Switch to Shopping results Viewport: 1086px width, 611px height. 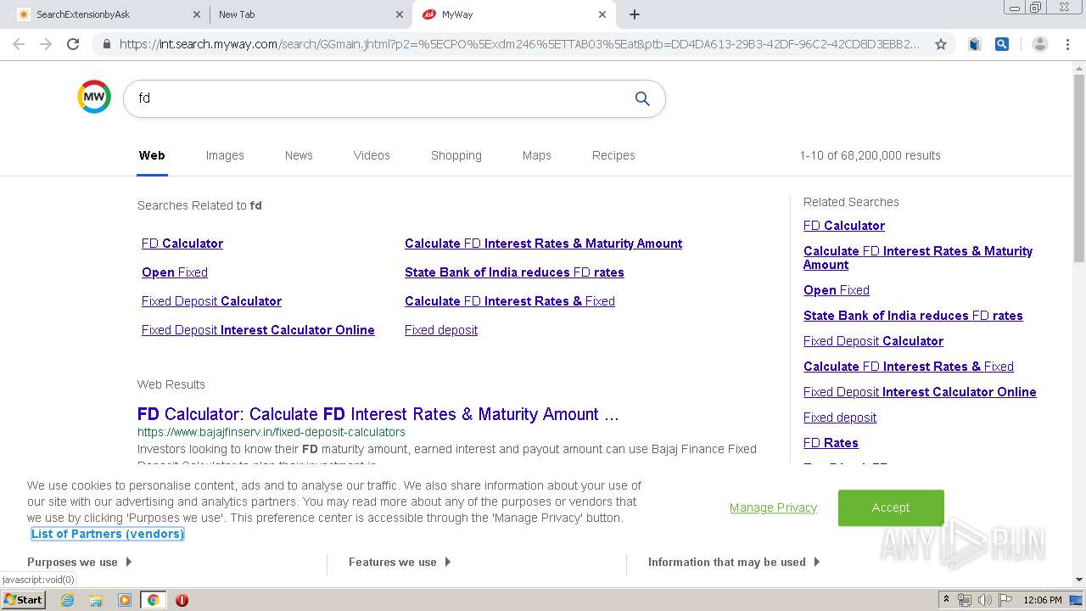(456, 155)
